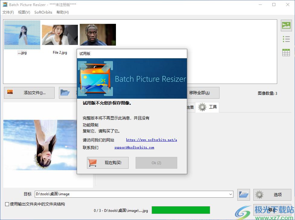Expand the destination path dropdown
The width and height of the screenshot is (295, 220).
pyautogui.click(x=231, y=194)
